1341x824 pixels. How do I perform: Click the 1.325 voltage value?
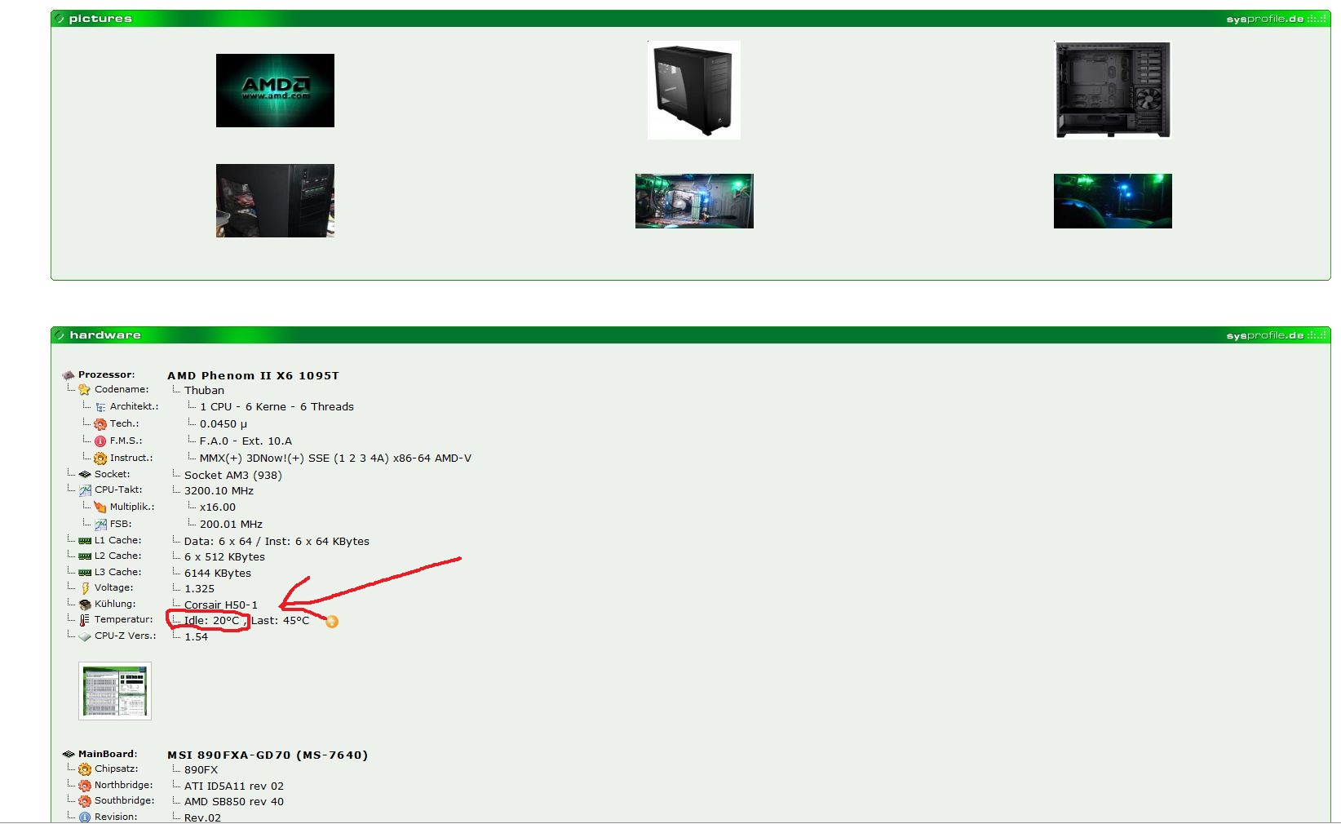point(199,589)
